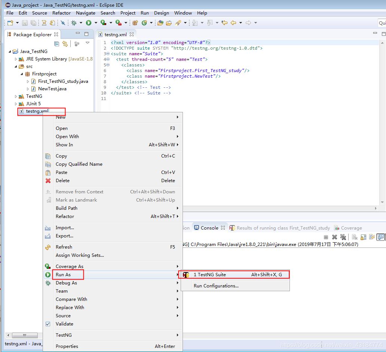Expand First_TestNG_study.java node
386x352 pixels.
pyautogui.click(x=28, y=81)
